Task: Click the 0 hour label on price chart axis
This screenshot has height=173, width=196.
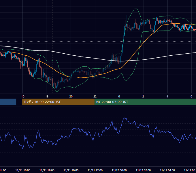Action: tap(119, 97)
